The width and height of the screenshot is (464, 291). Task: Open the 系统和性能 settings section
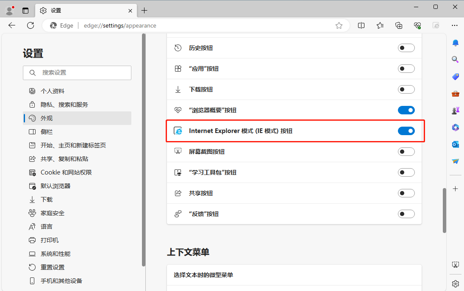[x=56, y=254]
